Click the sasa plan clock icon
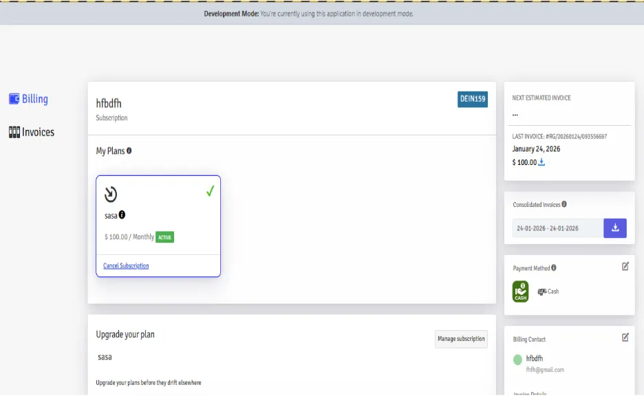 point(111,194)
